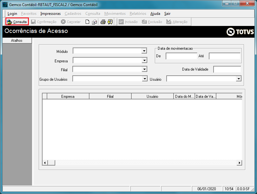Open the Relatórios menu

[x=138, y=14]
